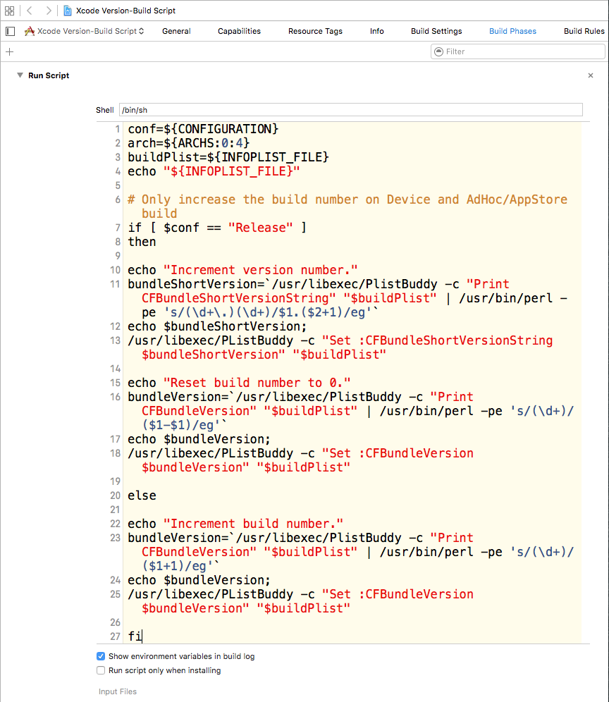
Task: Select the Build Phases tab
Action: [512, 31]
